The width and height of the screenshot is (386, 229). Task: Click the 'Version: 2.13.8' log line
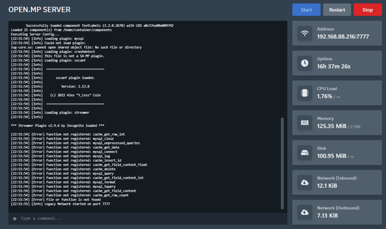pos(50,86)
